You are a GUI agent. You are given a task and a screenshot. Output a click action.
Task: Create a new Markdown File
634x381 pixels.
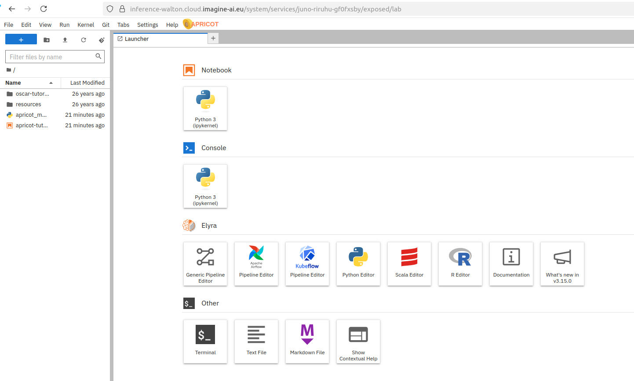pos(307,341)
